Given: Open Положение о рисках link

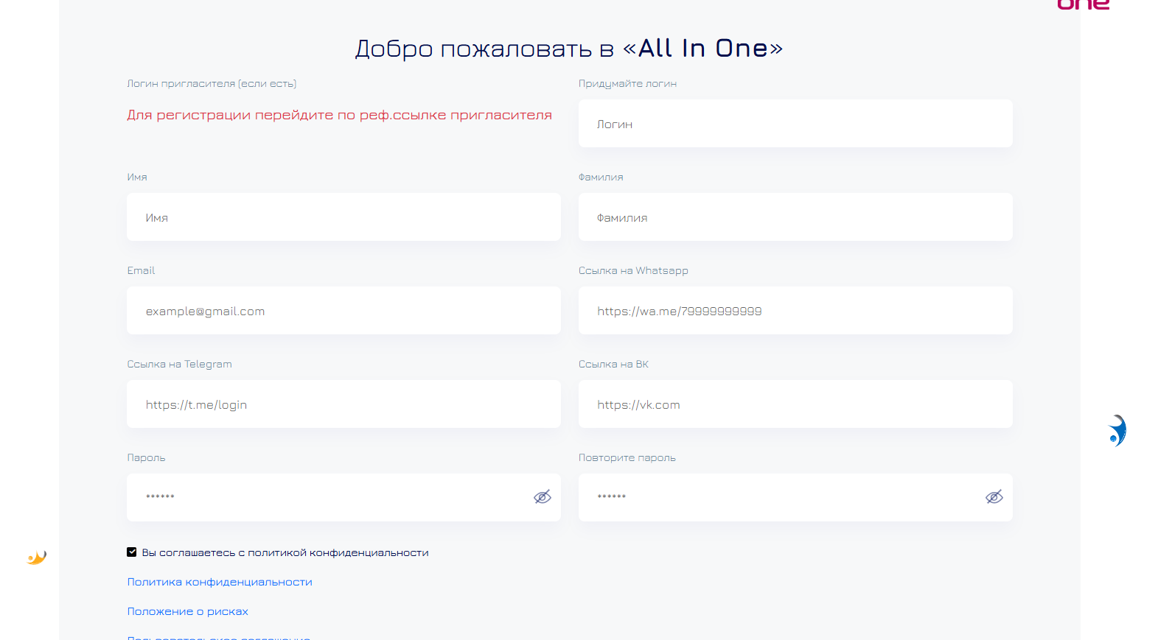Looking at the screenshot, I should coord(187,611).
